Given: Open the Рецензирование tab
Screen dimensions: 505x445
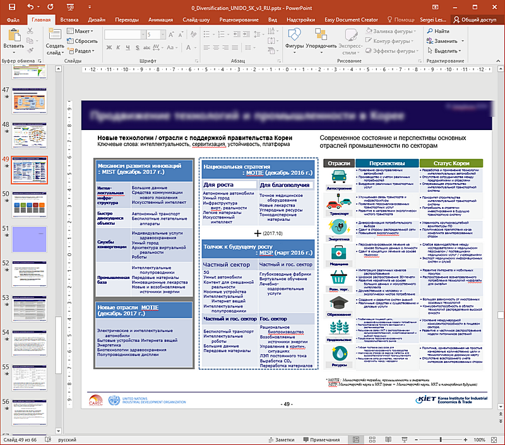Looking at the screenshot, I should pos(239,20).
